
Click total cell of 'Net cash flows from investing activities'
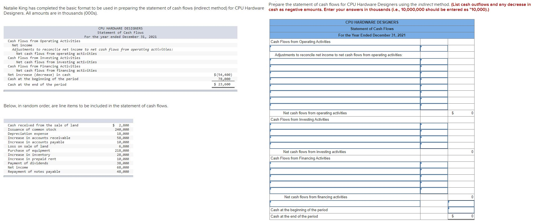(x=461, y=152)
